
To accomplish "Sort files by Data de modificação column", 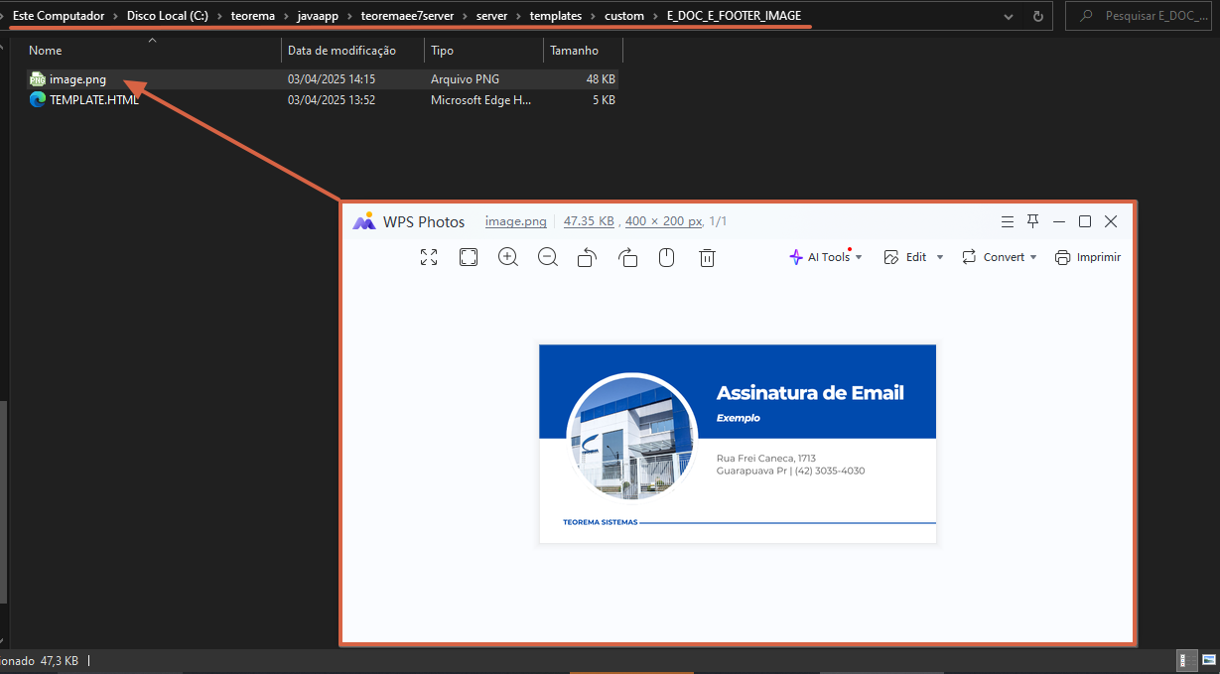I will pos(341,50).
